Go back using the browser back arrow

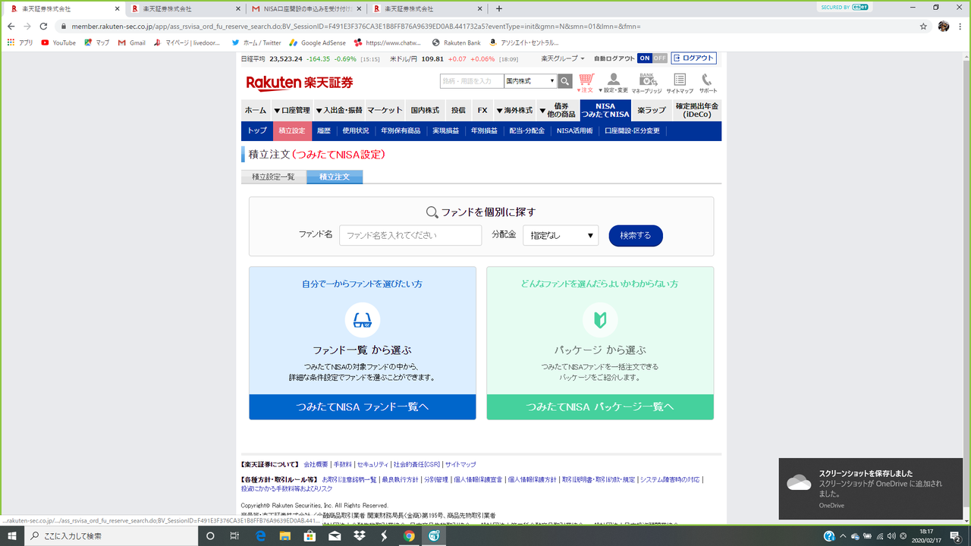point(11,26)
